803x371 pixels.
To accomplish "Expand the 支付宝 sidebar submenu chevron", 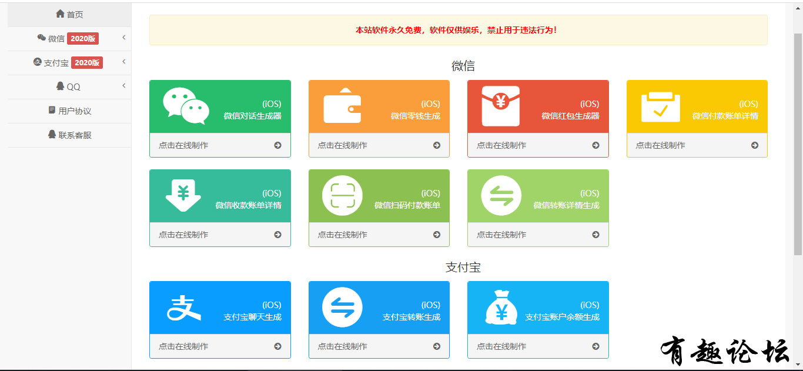I will tap(124, 62).
